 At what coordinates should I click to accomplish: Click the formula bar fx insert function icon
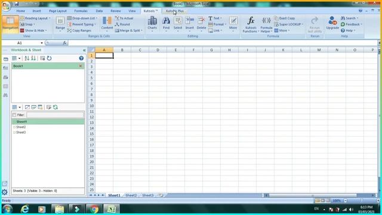pos(64,43)
